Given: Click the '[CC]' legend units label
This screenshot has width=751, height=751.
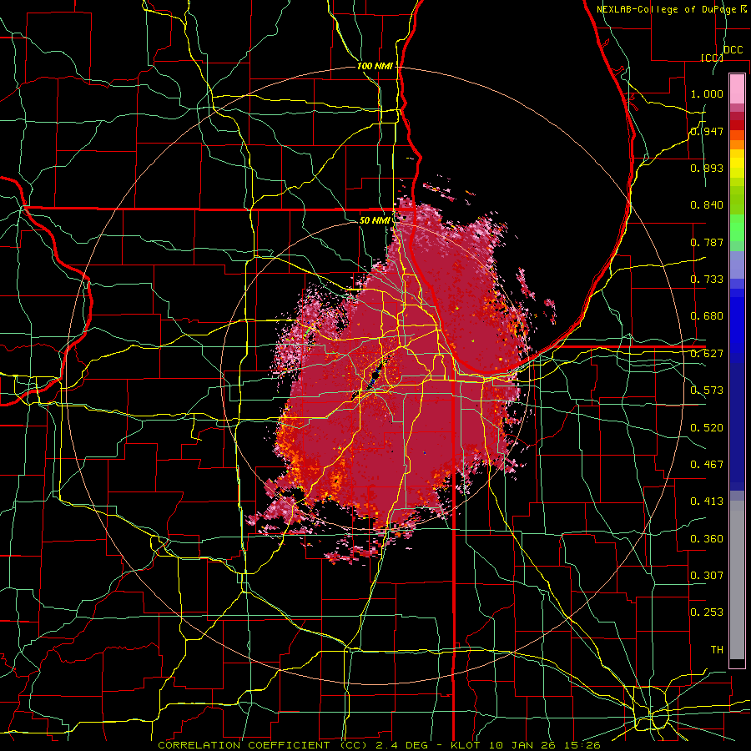Looking at the screenshot, I should 712,58.
